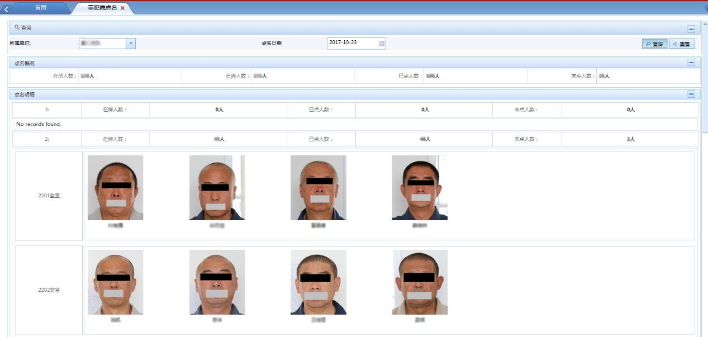The height and width of the screenshot is (337, 708).
Task: Click the first photo in 2201监室 row
Action: coord(115,188)
